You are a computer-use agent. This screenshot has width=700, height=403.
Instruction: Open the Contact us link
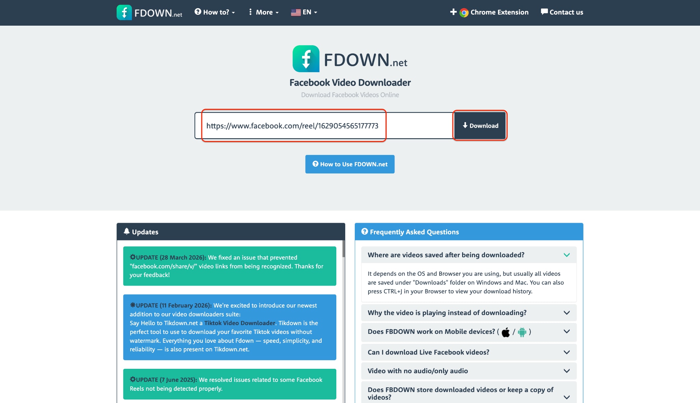click(562, 12)
